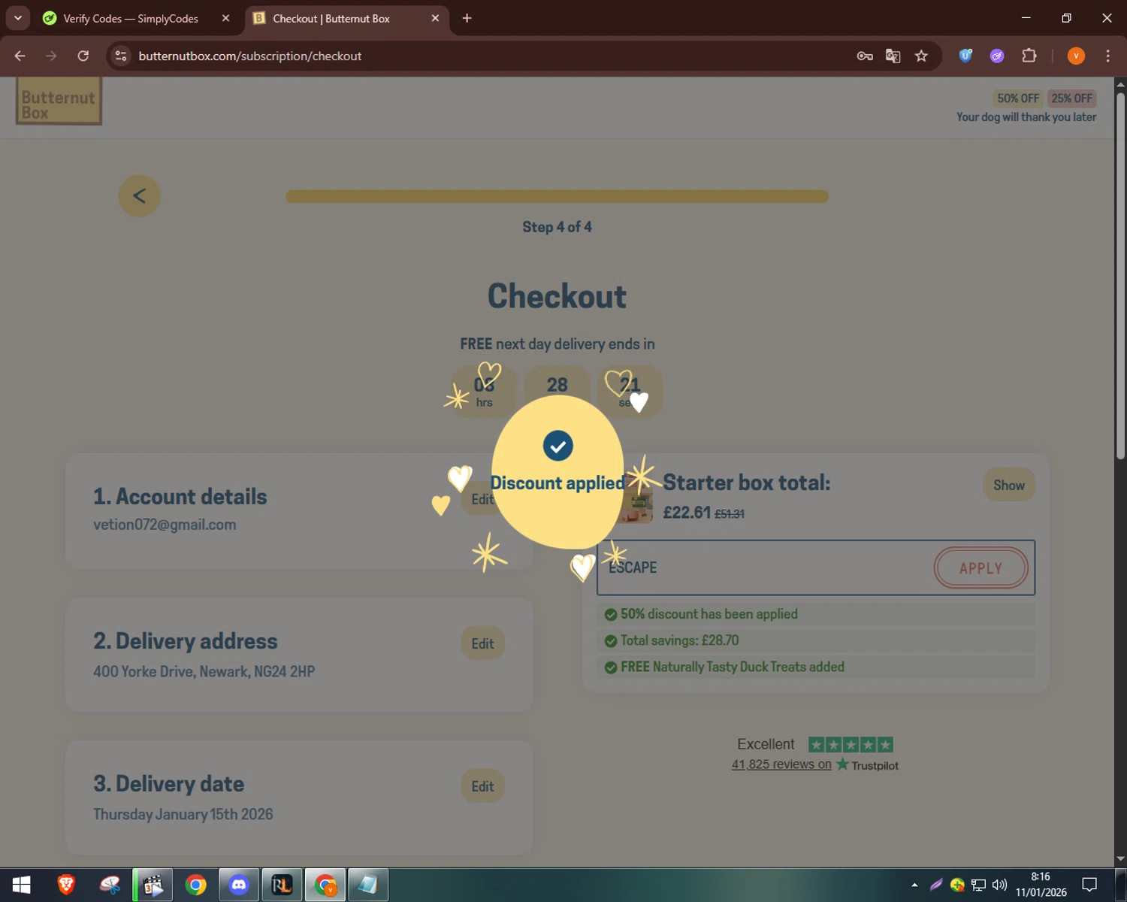Image resolution: width=1127 pixels, height=902 pixels.
Task: Close the Verify Codes SimplyCodes tab
Action: [x=225, y=18]
